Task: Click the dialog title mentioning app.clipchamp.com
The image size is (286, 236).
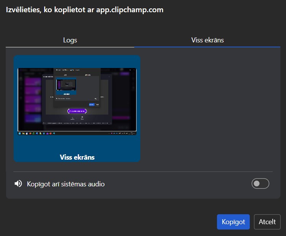Action: point(84,10)
